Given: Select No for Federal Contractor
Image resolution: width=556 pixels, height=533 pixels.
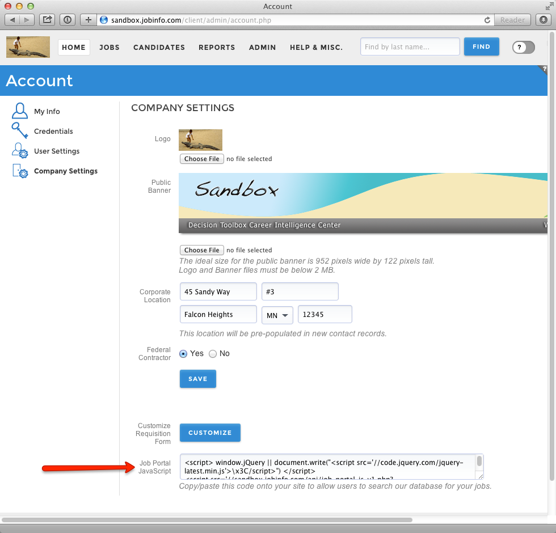Looking at the screenshot, I should point(213,354).
